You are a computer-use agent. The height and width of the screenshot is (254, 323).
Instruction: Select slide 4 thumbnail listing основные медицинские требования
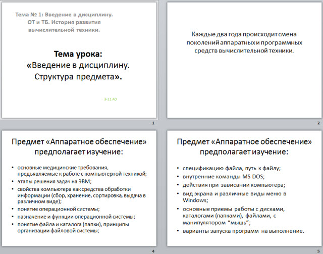pos(79,188)
